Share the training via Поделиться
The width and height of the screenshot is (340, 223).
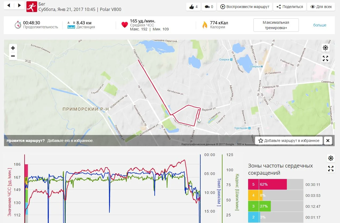(x=290, y=7)
